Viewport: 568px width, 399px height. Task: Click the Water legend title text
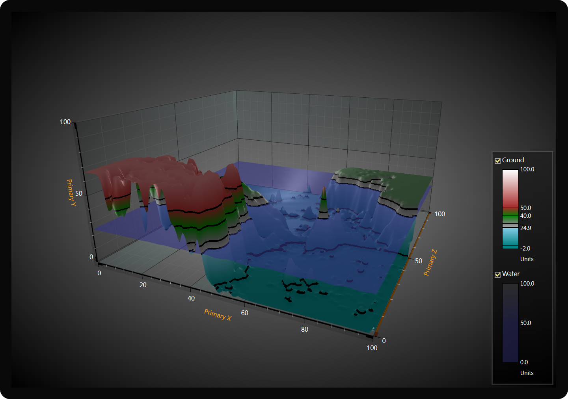point(511,274)
